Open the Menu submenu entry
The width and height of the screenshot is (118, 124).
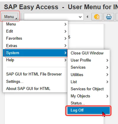pyautogui.click(x=35, y=24)
